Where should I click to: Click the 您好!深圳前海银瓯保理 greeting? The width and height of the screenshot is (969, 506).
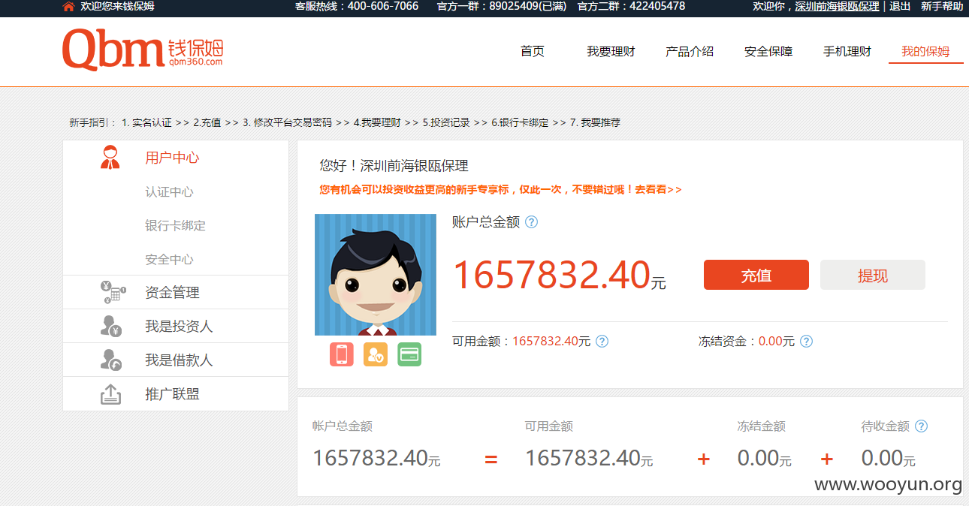pyautogui.click(x=394, y=166)
